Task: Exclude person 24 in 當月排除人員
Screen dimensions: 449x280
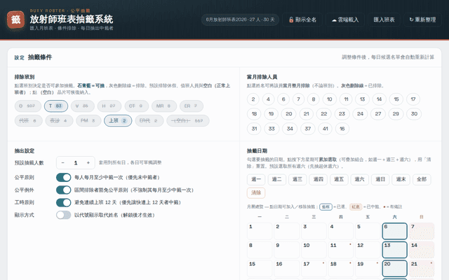Action: 360,113
